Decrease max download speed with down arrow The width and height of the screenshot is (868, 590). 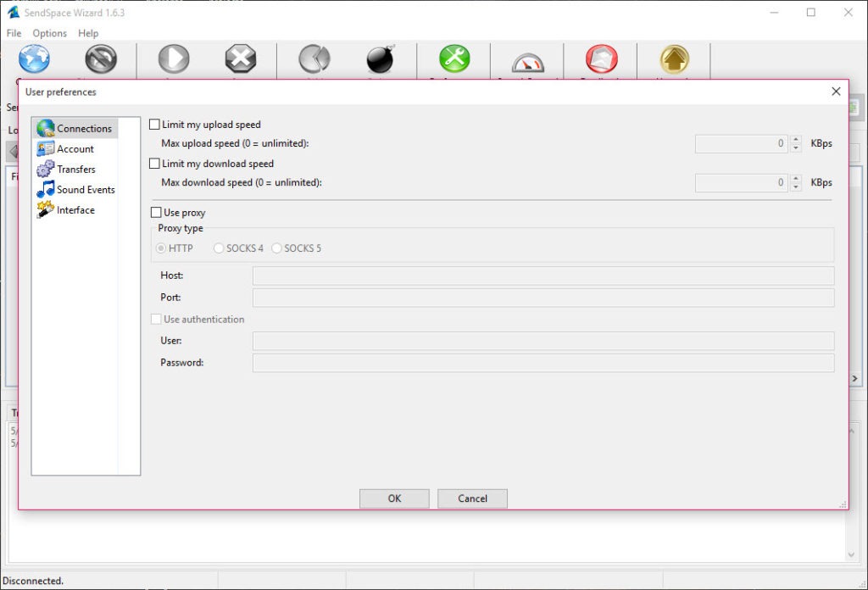click(795, 187)
